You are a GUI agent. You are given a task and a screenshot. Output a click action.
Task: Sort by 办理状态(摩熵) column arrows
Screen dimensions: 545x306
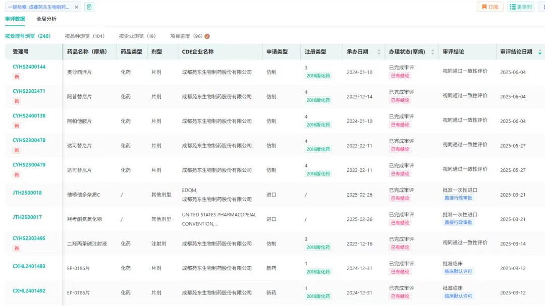[x=432, y=52]
